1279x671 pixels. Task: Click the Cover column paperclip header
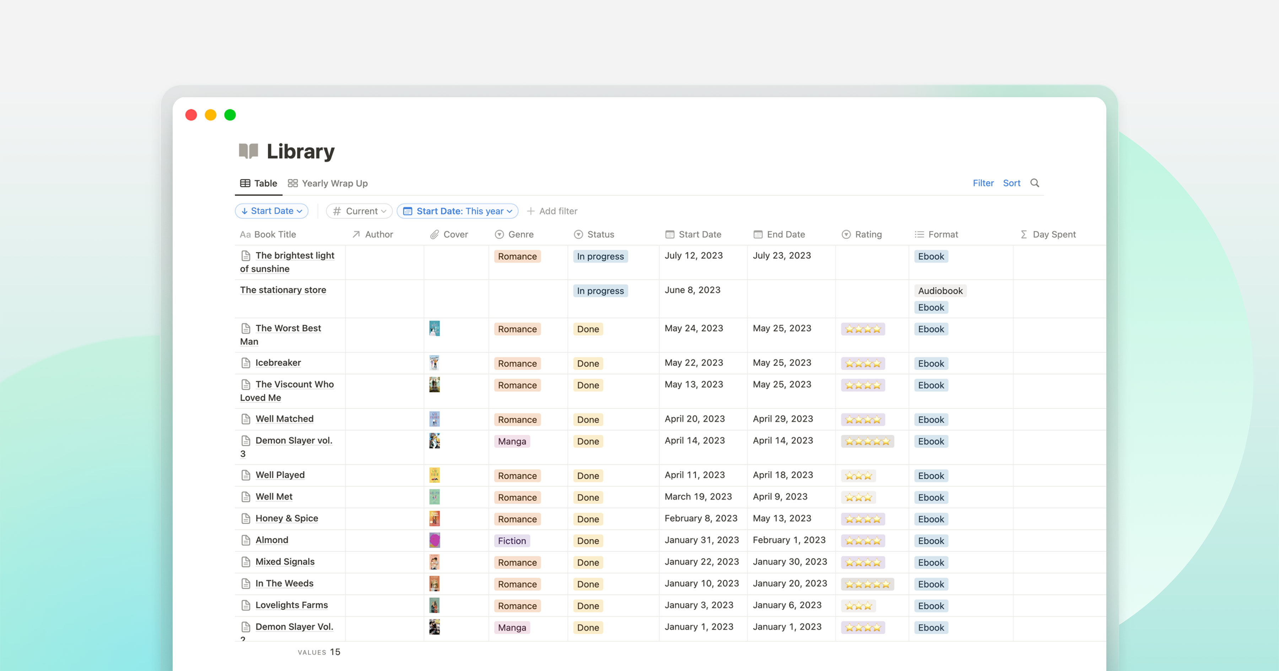[449, 234]
